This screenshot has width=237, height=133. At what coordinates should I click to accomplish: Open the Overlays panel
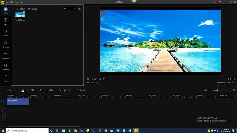click(6, 44)
